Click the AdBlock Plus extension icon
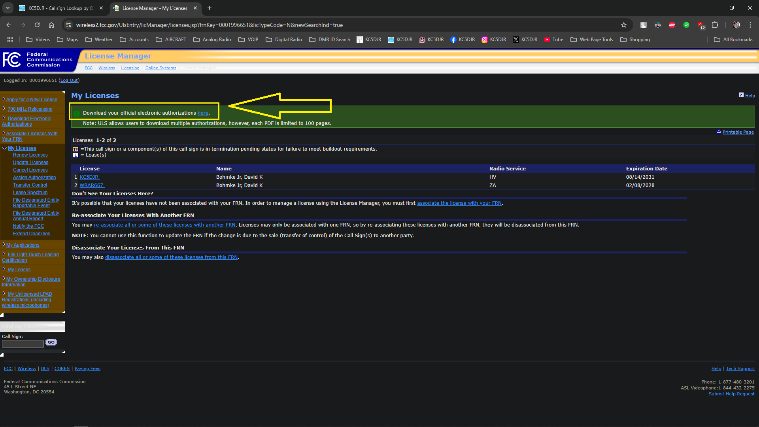Screen dimensions: 759x427 tap(672, 25)
